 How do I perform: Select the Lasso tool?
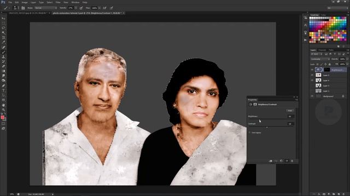[3, 28]
